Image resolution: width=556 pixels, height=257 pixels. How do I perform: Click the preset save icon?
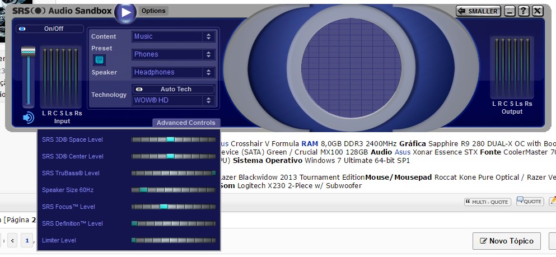pos(99,60)
